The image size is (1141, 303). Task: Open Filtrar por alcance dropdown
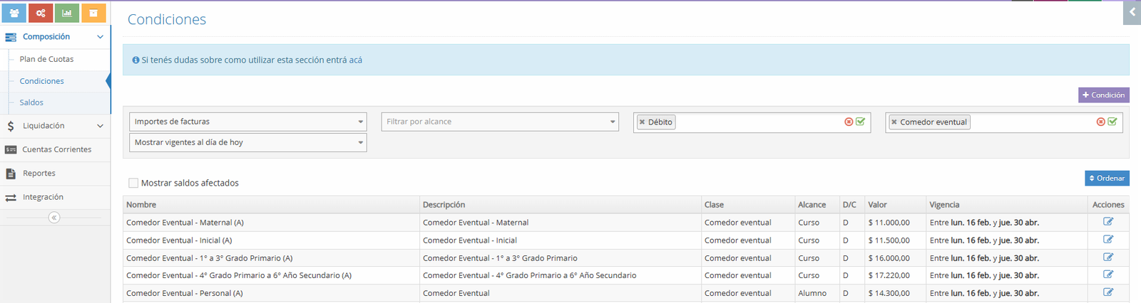[499, 122]
